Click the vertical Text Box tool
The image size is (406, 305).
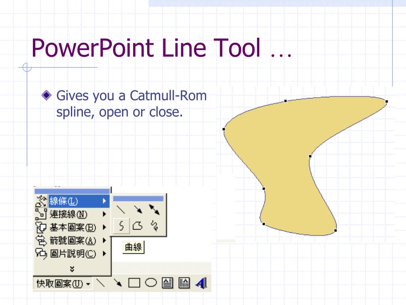point(184,283)
